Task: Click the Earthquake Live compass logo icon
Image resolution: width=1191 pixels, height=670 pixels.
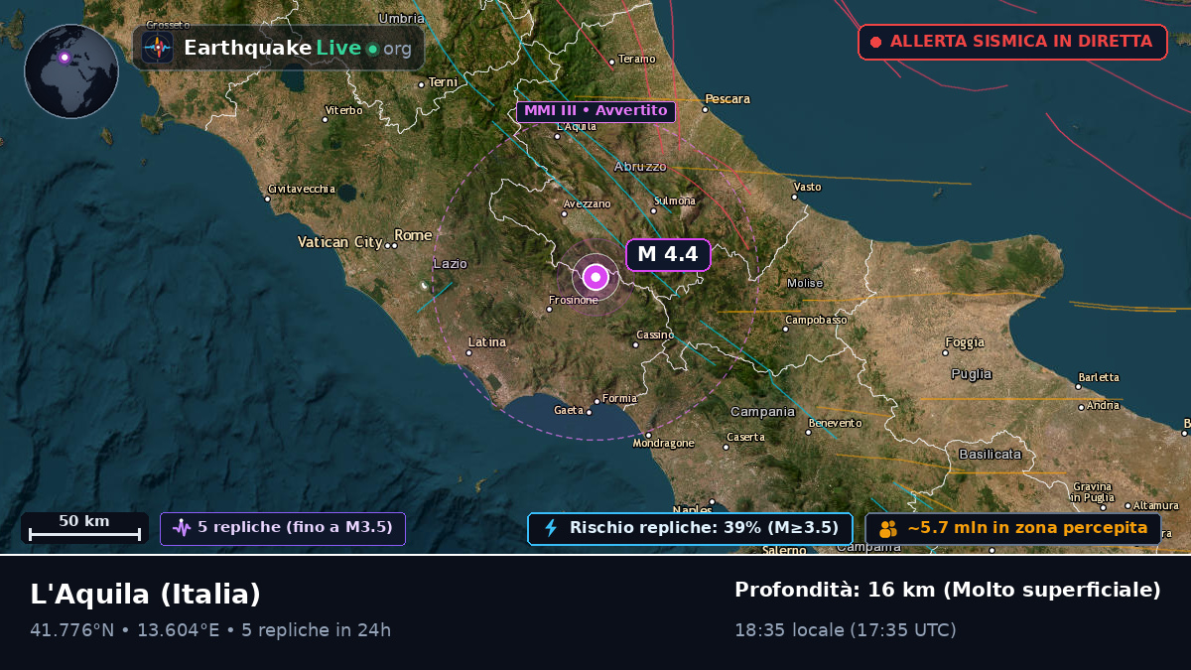Action: (x=157, y=48)
